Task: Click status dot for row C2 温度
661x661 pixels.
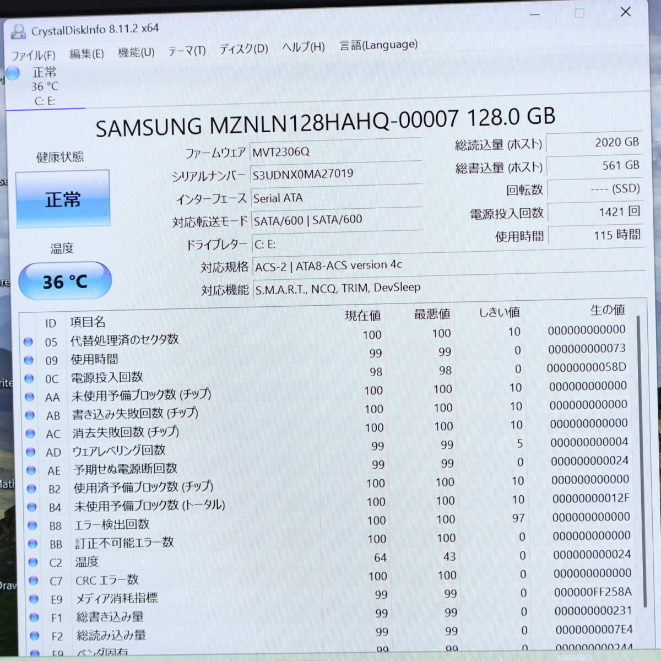Action: click(33, 562)
